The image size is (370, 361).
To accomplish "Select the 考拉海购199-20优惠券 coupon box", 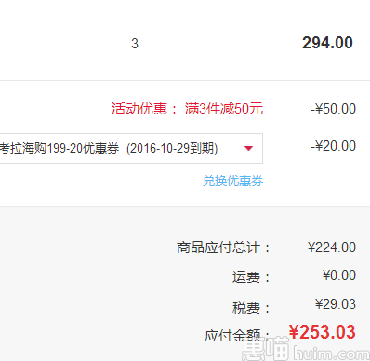I will coord(131,148).
